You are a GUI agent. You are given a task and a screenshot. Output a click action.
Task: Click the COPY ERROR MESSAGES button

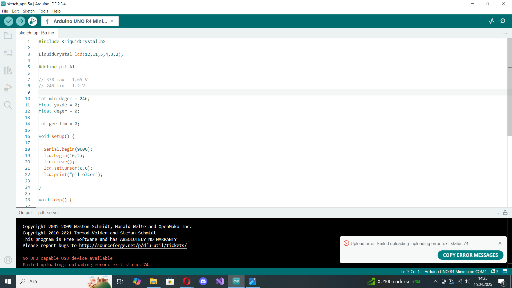pyautogui.click(x=470, y=255)
